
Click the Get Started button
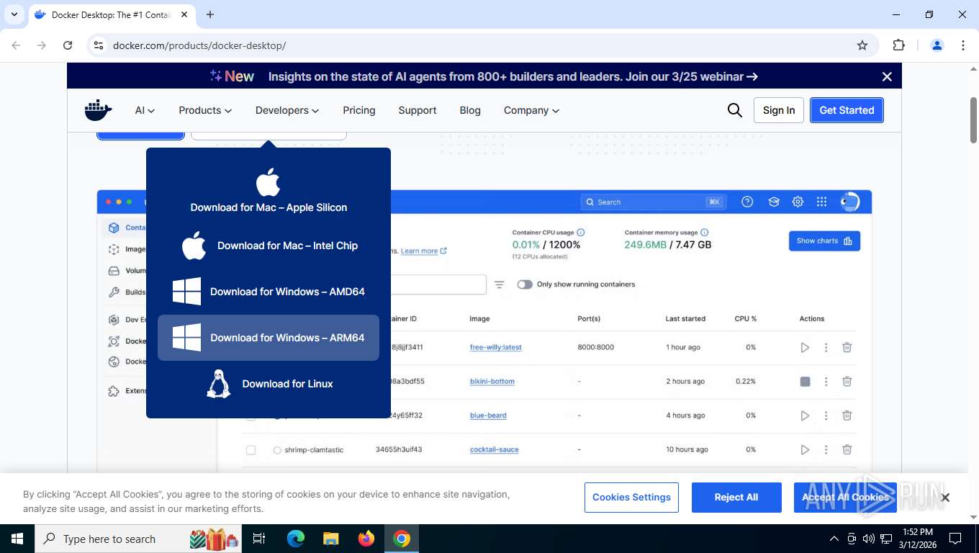click(x=847, y=110)
